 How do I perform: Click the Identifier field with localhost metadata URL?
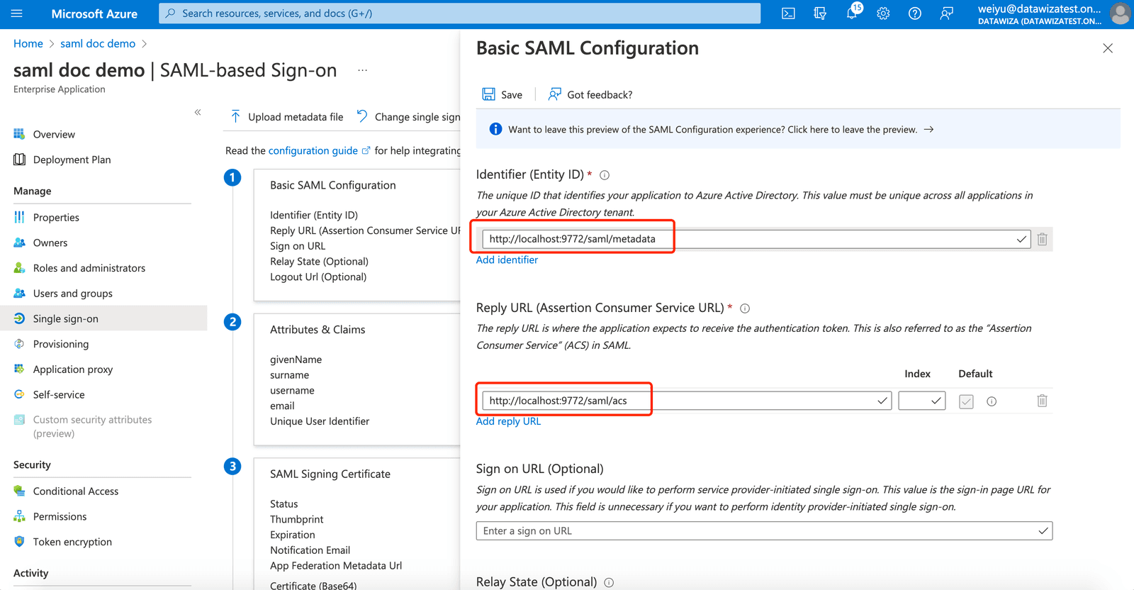point(756,239)
